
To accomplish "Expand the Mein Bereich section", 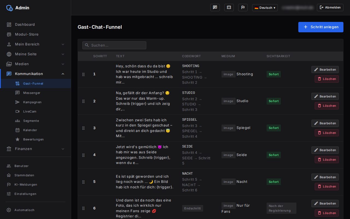I will (x=36, y=44).
